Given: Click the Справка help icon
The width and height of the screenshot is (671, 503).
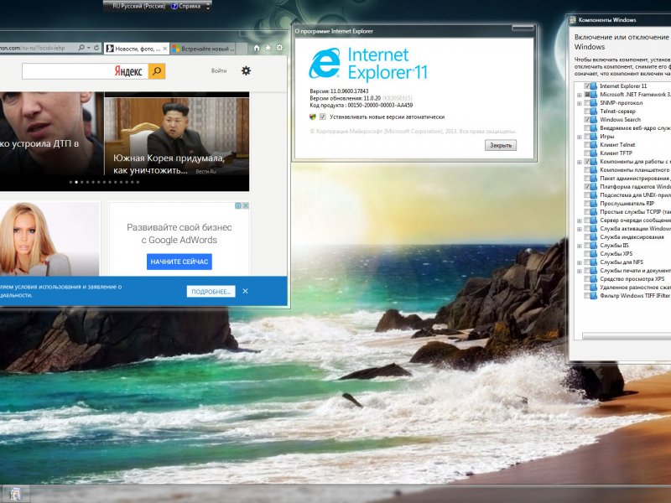Looking at the screenshot, I should pos(174,7).
